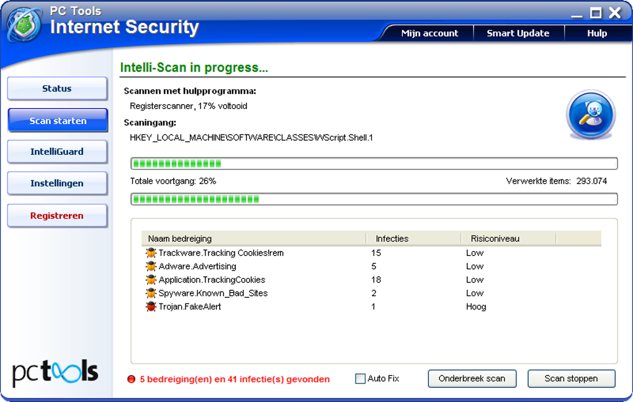Stop the scan with Scan stoppen
633x402 pixels.
(571, 378)
